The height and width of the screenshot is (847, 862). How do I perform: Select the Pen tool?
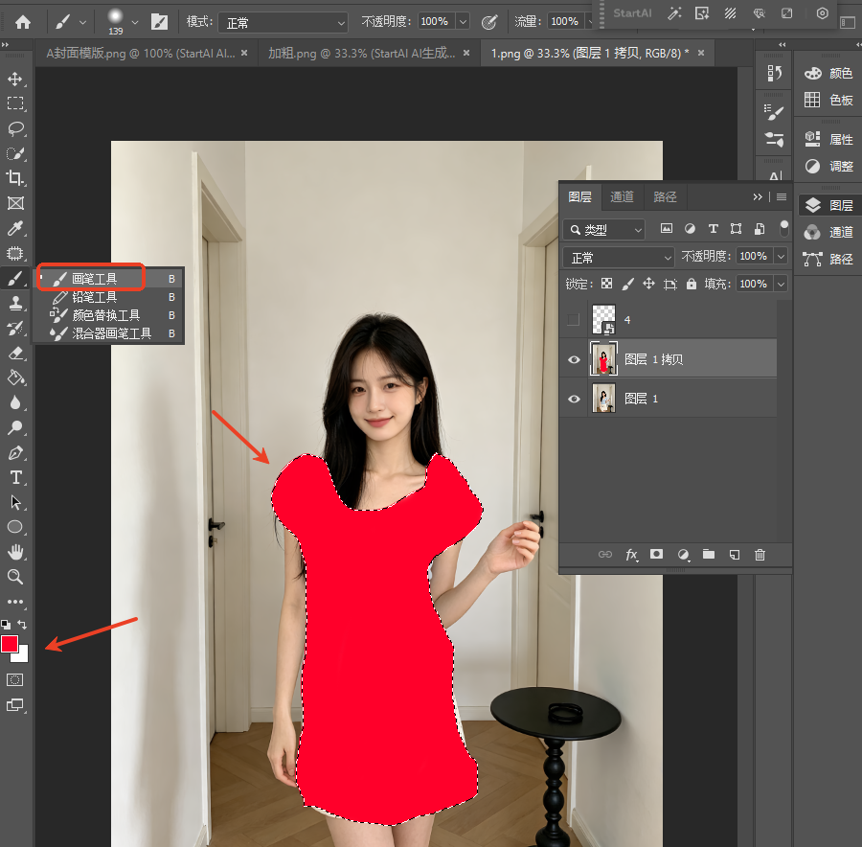(x=14, y=452)
